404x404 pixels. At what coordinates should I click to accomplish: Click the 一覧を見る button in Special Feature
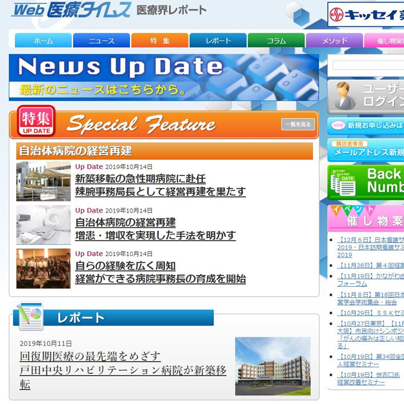[x=298, y=124]
